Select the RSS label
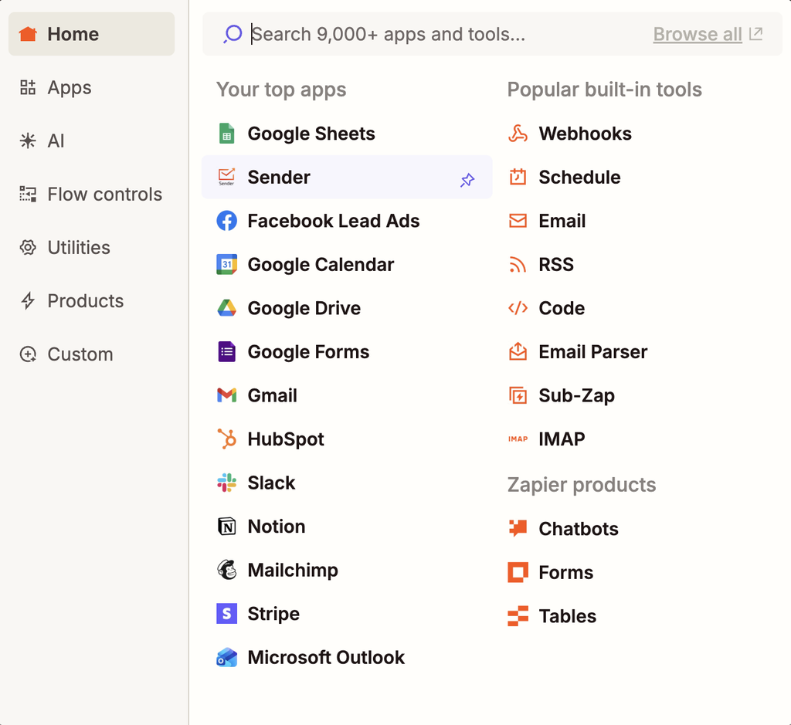This screenshot has width=791, height=725. [x=556, y=264]
